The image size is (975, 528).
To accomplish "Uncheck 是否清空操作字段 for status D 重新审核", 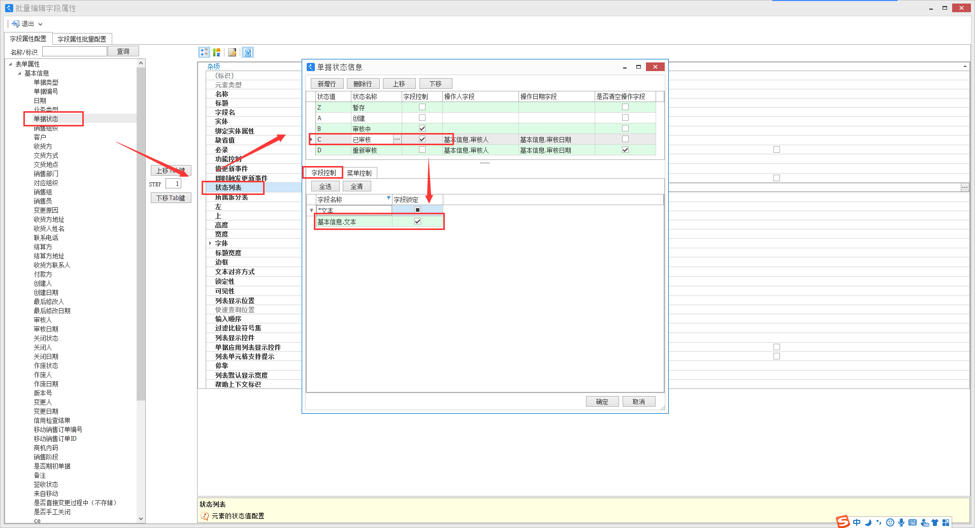I will click(625, 149).
